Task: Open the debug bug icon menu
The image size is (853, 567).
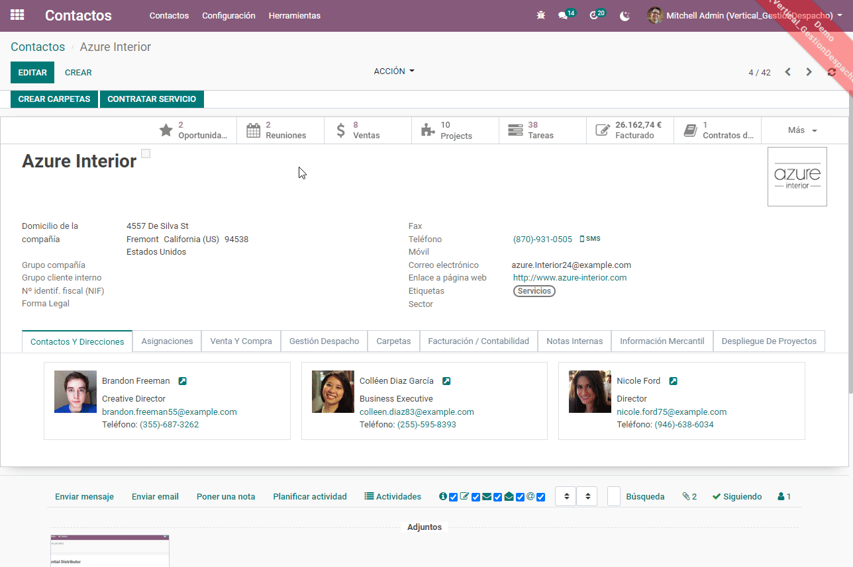Action: pyautogui.click(x=541, y=15)
